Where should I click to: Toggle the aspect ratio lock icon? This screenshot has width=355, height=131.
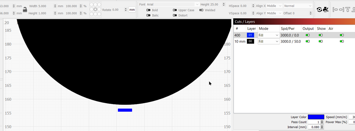25,10
